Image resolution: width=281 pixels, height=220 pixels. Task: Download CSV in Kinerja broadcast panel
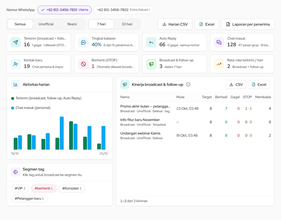click(236, 84)
